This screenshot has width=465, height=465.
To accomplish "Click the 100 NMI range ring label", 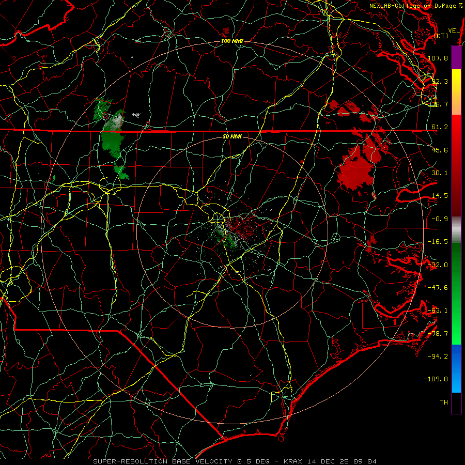I will click(x=232, y=41).
